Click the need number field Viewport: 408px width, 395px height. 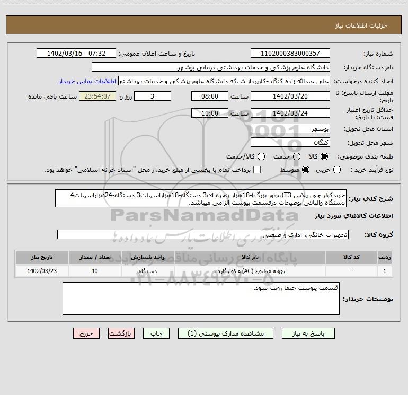click(290, 54)
